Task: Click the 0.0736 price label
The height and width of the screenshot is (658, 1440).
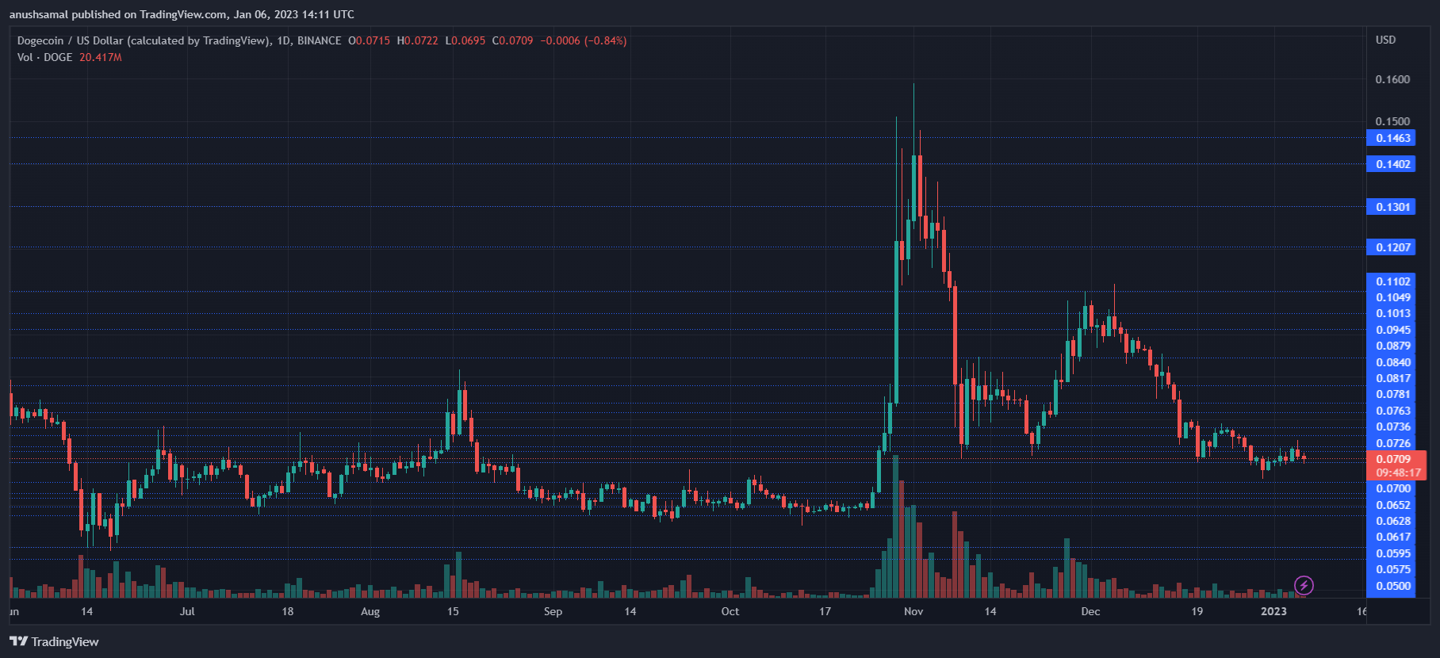Action: point(1391,427)
